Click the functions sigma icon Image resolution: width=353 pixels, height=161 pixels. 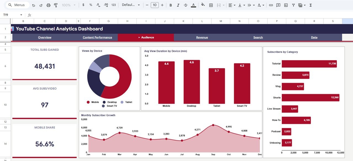point(311,5)
